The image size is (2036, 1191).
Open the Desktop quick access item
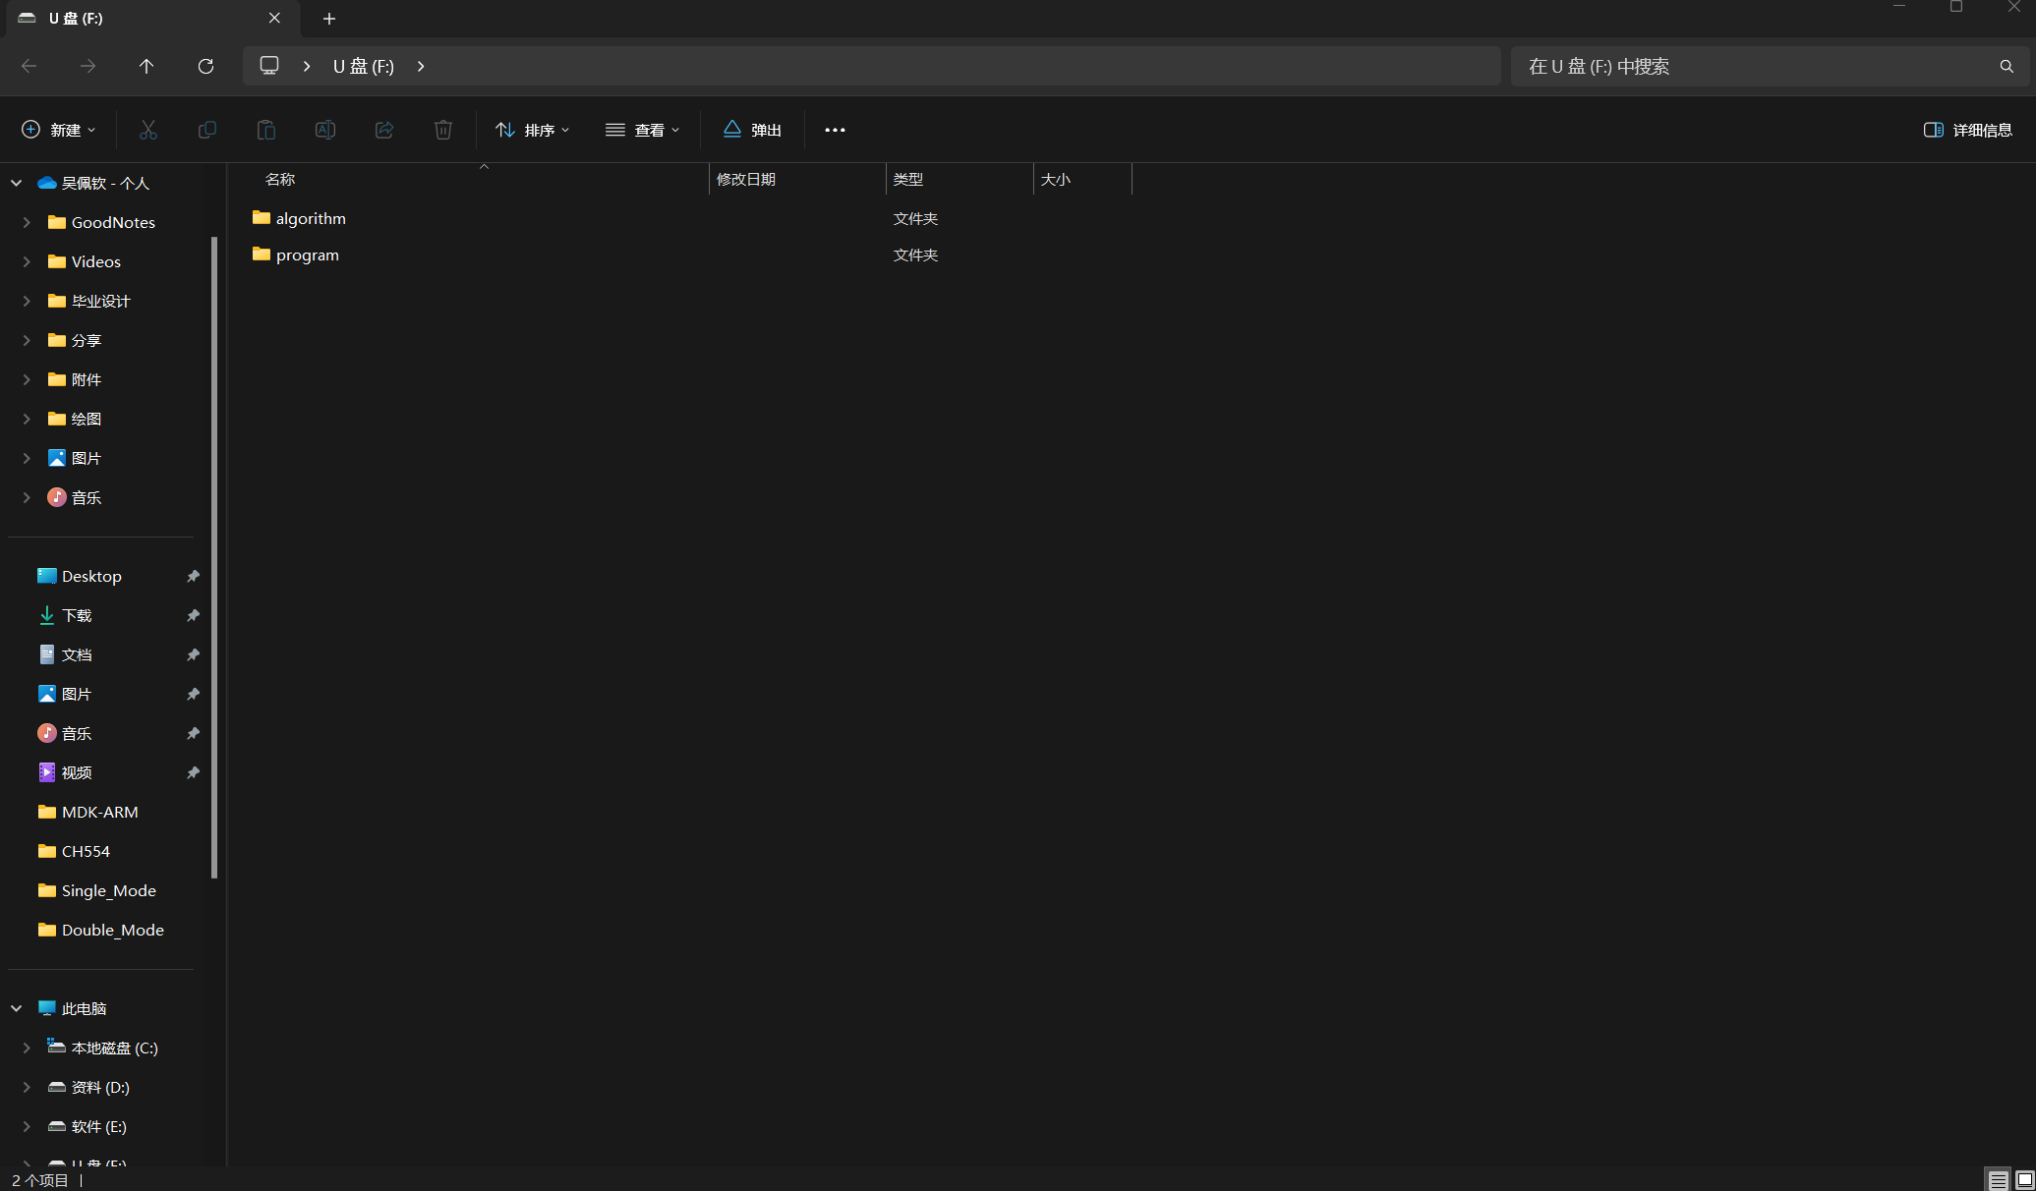point(91,576)
